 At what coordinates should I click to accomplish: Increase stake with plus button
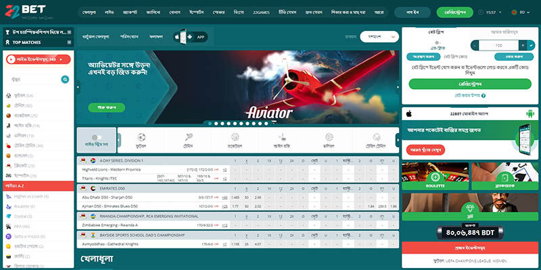pos(523,45)
